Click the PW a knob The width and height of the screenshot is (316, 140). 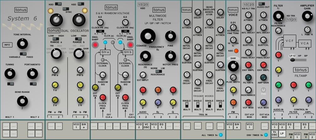click(x=55, y=70)
